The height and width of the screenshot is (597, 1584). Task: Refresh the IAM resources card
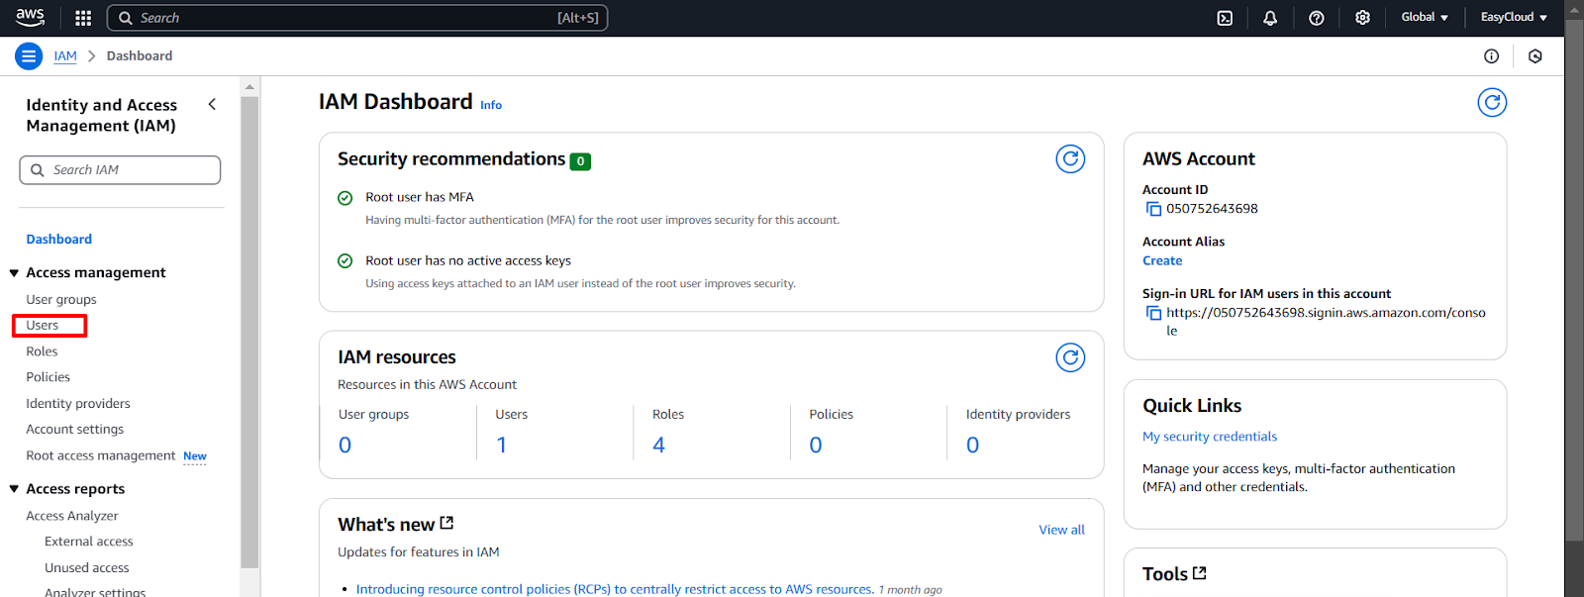[1070, 357]
